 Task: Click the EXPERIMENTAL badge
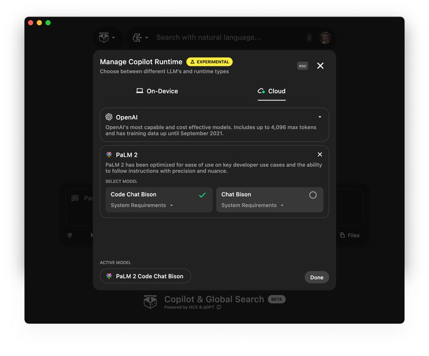tap(210, 62)
